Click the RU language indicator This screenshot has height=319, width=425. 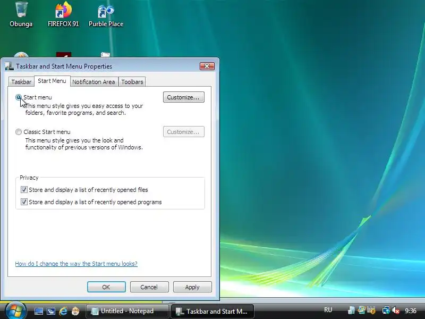pyautogui.click(x=328, y=310)
